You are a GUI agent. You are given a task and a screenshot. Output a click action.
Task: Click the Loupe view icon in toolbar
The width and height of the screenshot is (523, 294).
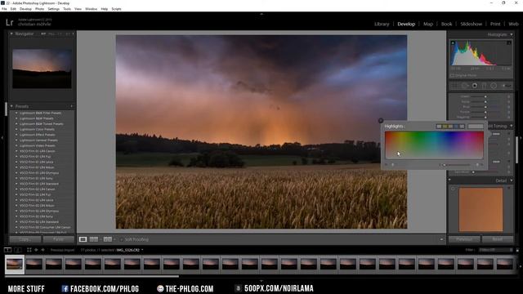pos(83,239)
